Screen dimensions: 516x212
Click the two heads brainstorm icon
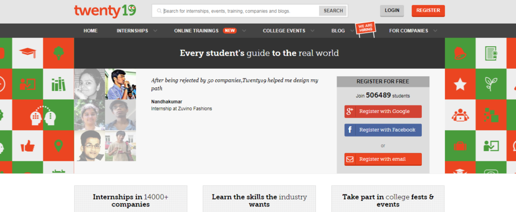[43, 116]
